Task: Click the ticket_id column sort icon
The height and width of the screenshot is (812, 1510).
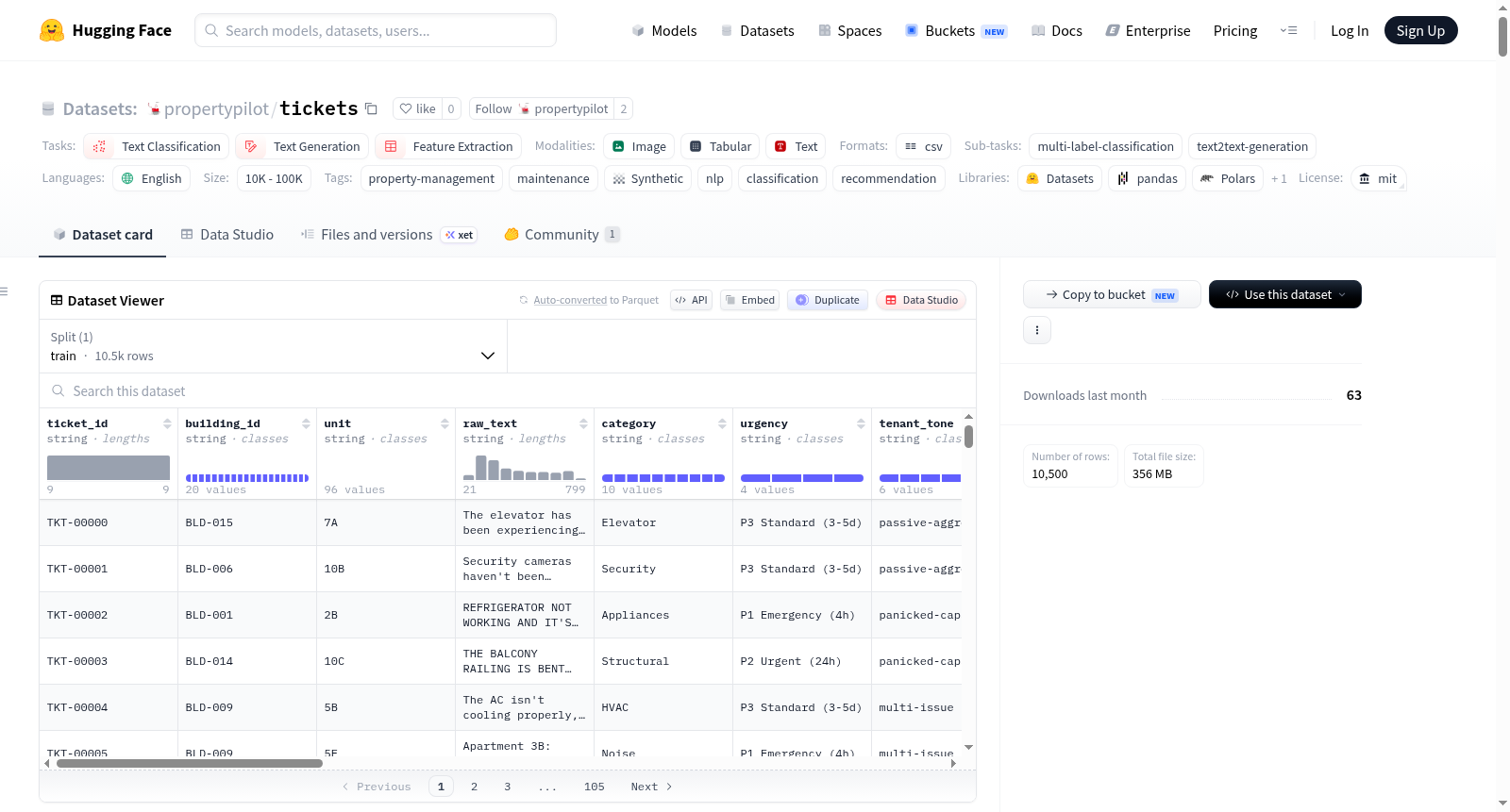Action: pyautogui.click(x=167, y=423)
